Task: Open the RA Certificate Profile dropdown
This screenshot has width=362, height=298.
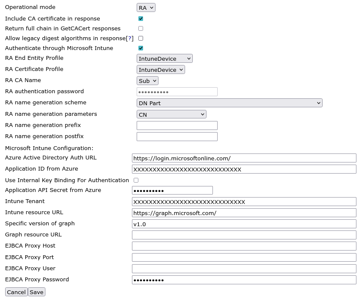Action: (161, 69)
